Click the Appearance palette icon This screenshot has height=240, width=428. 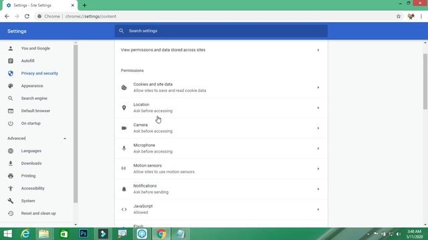click(x=11, y=86)
